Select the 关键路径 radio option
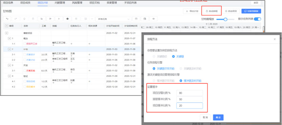282x125 pixels. tap(154, 57)
